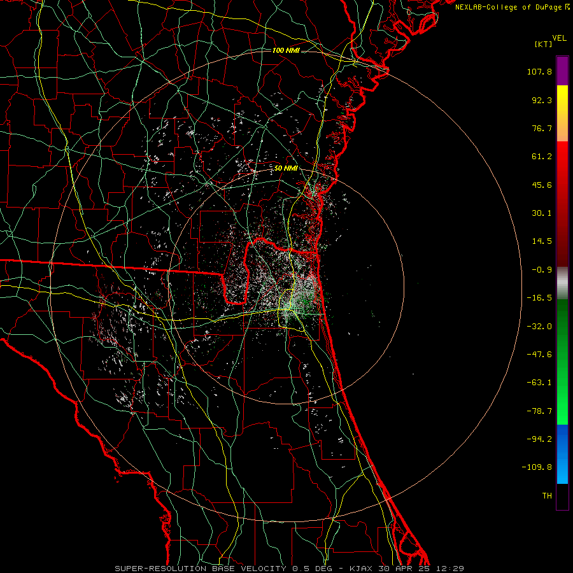The height and width of the screenshot is (573, 573).
Task: Select the -0.9 velocity scale value
Action: point(542,270)
